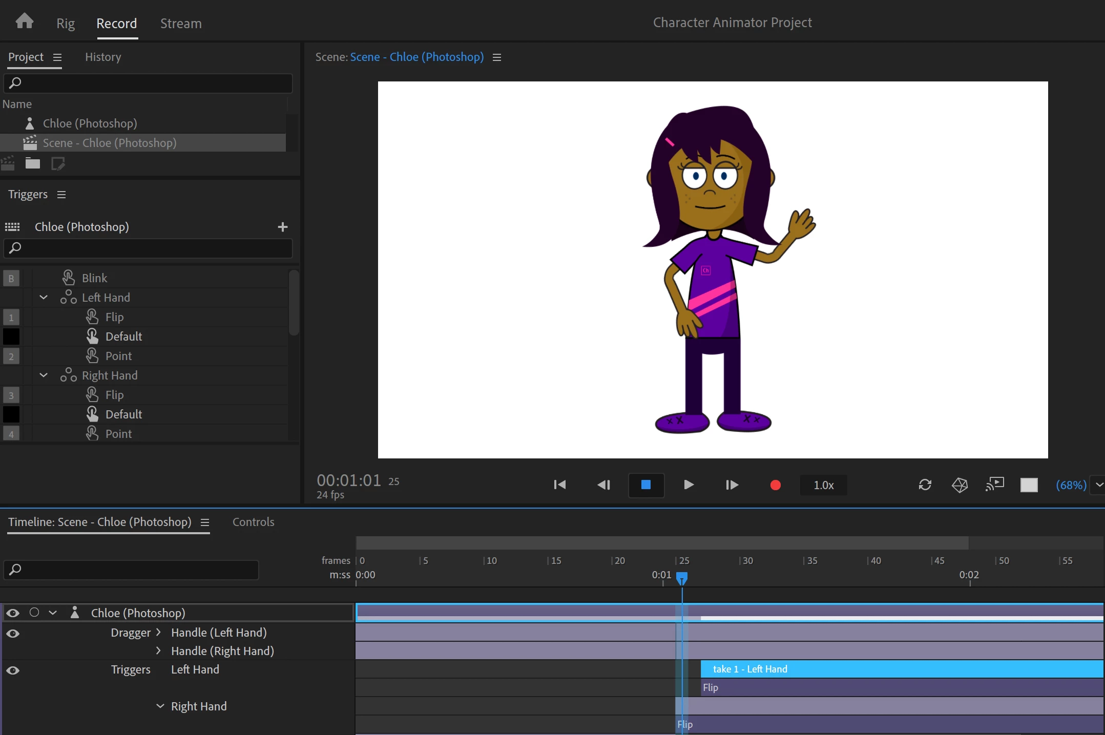
Task: Switch to the Rig mode tab
Action: (66, 24)
